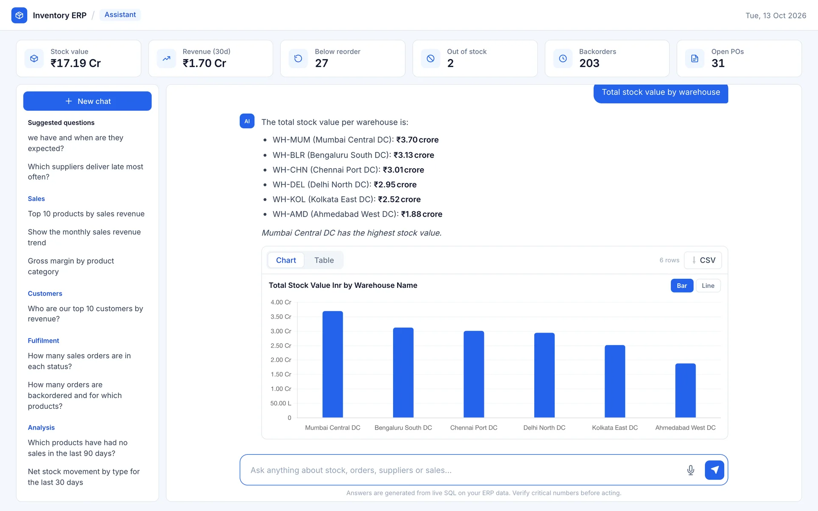This screenshot has width=818, height=511.
Task: Ask net stock movement by type
Action: (84, 477)
